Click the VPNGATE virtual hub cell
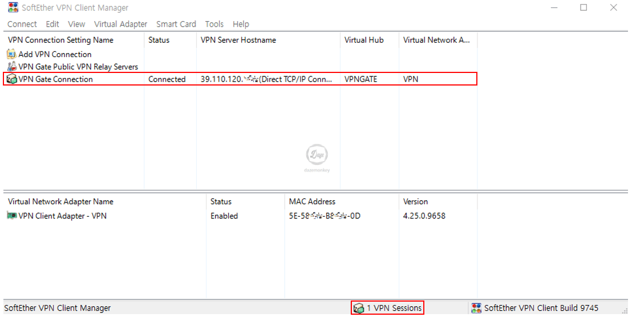 pos(360,79)
